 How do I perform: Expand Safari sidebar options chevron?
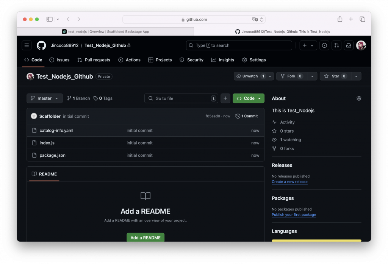(58, 19)
